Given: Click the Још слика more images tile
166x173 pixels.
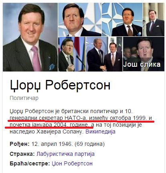Looking at the screenshot, I should click(144, 54).
